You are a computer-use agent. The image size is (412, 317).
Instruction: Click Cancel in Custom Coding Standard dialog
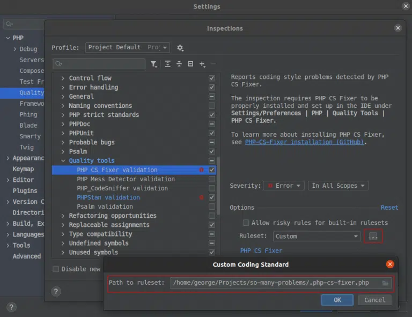[x=374, y=300]
